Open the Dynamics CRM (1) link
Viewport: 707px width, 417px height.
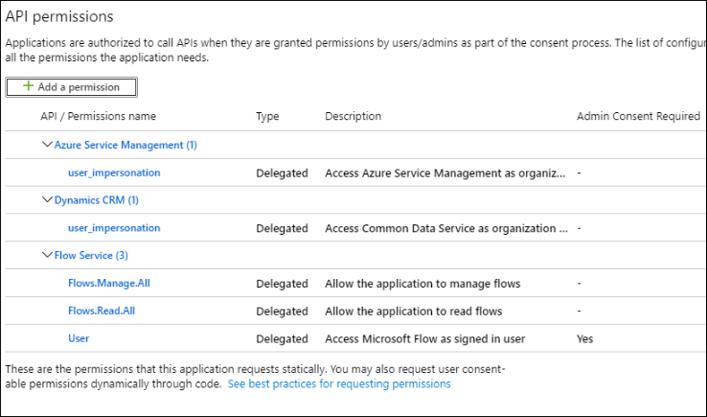click(97, 200)
